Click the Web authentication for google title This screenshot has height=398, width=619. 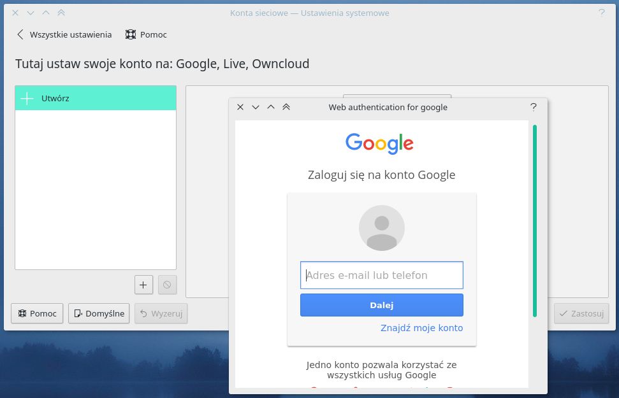tap(388, 107)
